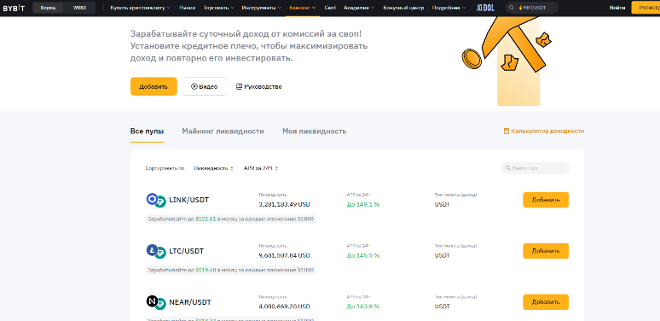The height and width of the screenshot is (321, 660).
Task: Click the До 149.1 % APR value
Action: coord(363,204)
